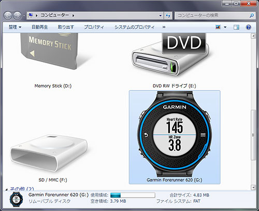The width and height of the screenshot is (259, 211).
Task: Click Garmin Forerunner 620 (G:) title in details pane
Action: (x=59, y=195)
